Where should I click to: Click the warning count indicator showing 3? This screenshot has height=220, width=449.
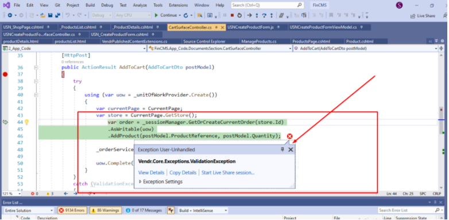pos(50,194)
